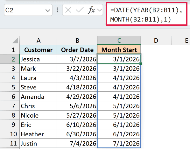Screen dimensions: 190x149
Task: Select the 3/22/2026 order date cell
Action: click(x=77, y=68)
